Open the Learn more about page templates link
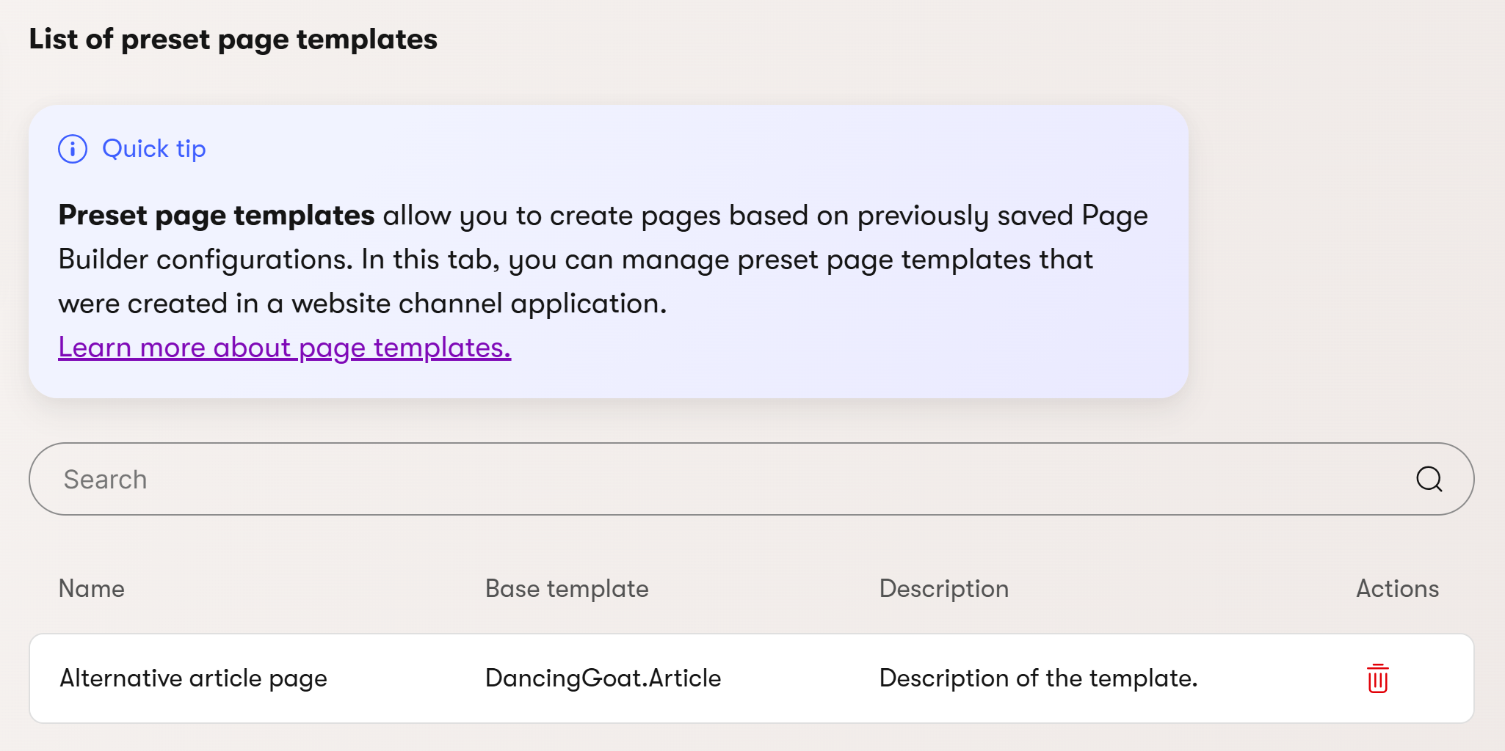This screenshot has width=1505, height=751. point(284,348)
